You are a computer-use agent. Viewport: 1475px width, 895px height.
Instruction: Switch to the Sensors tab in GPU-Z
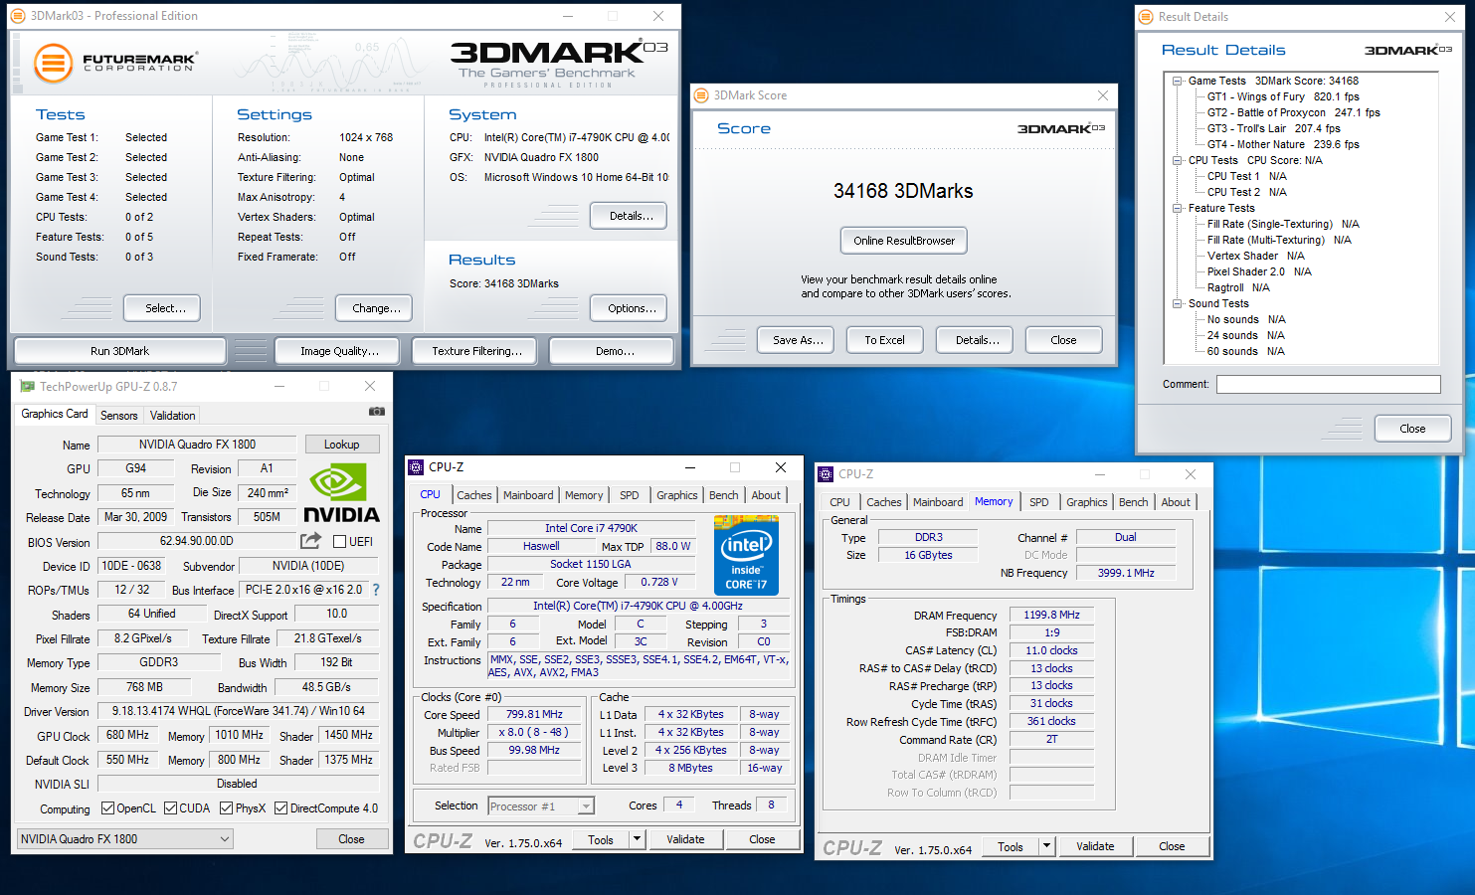(119, 416)
